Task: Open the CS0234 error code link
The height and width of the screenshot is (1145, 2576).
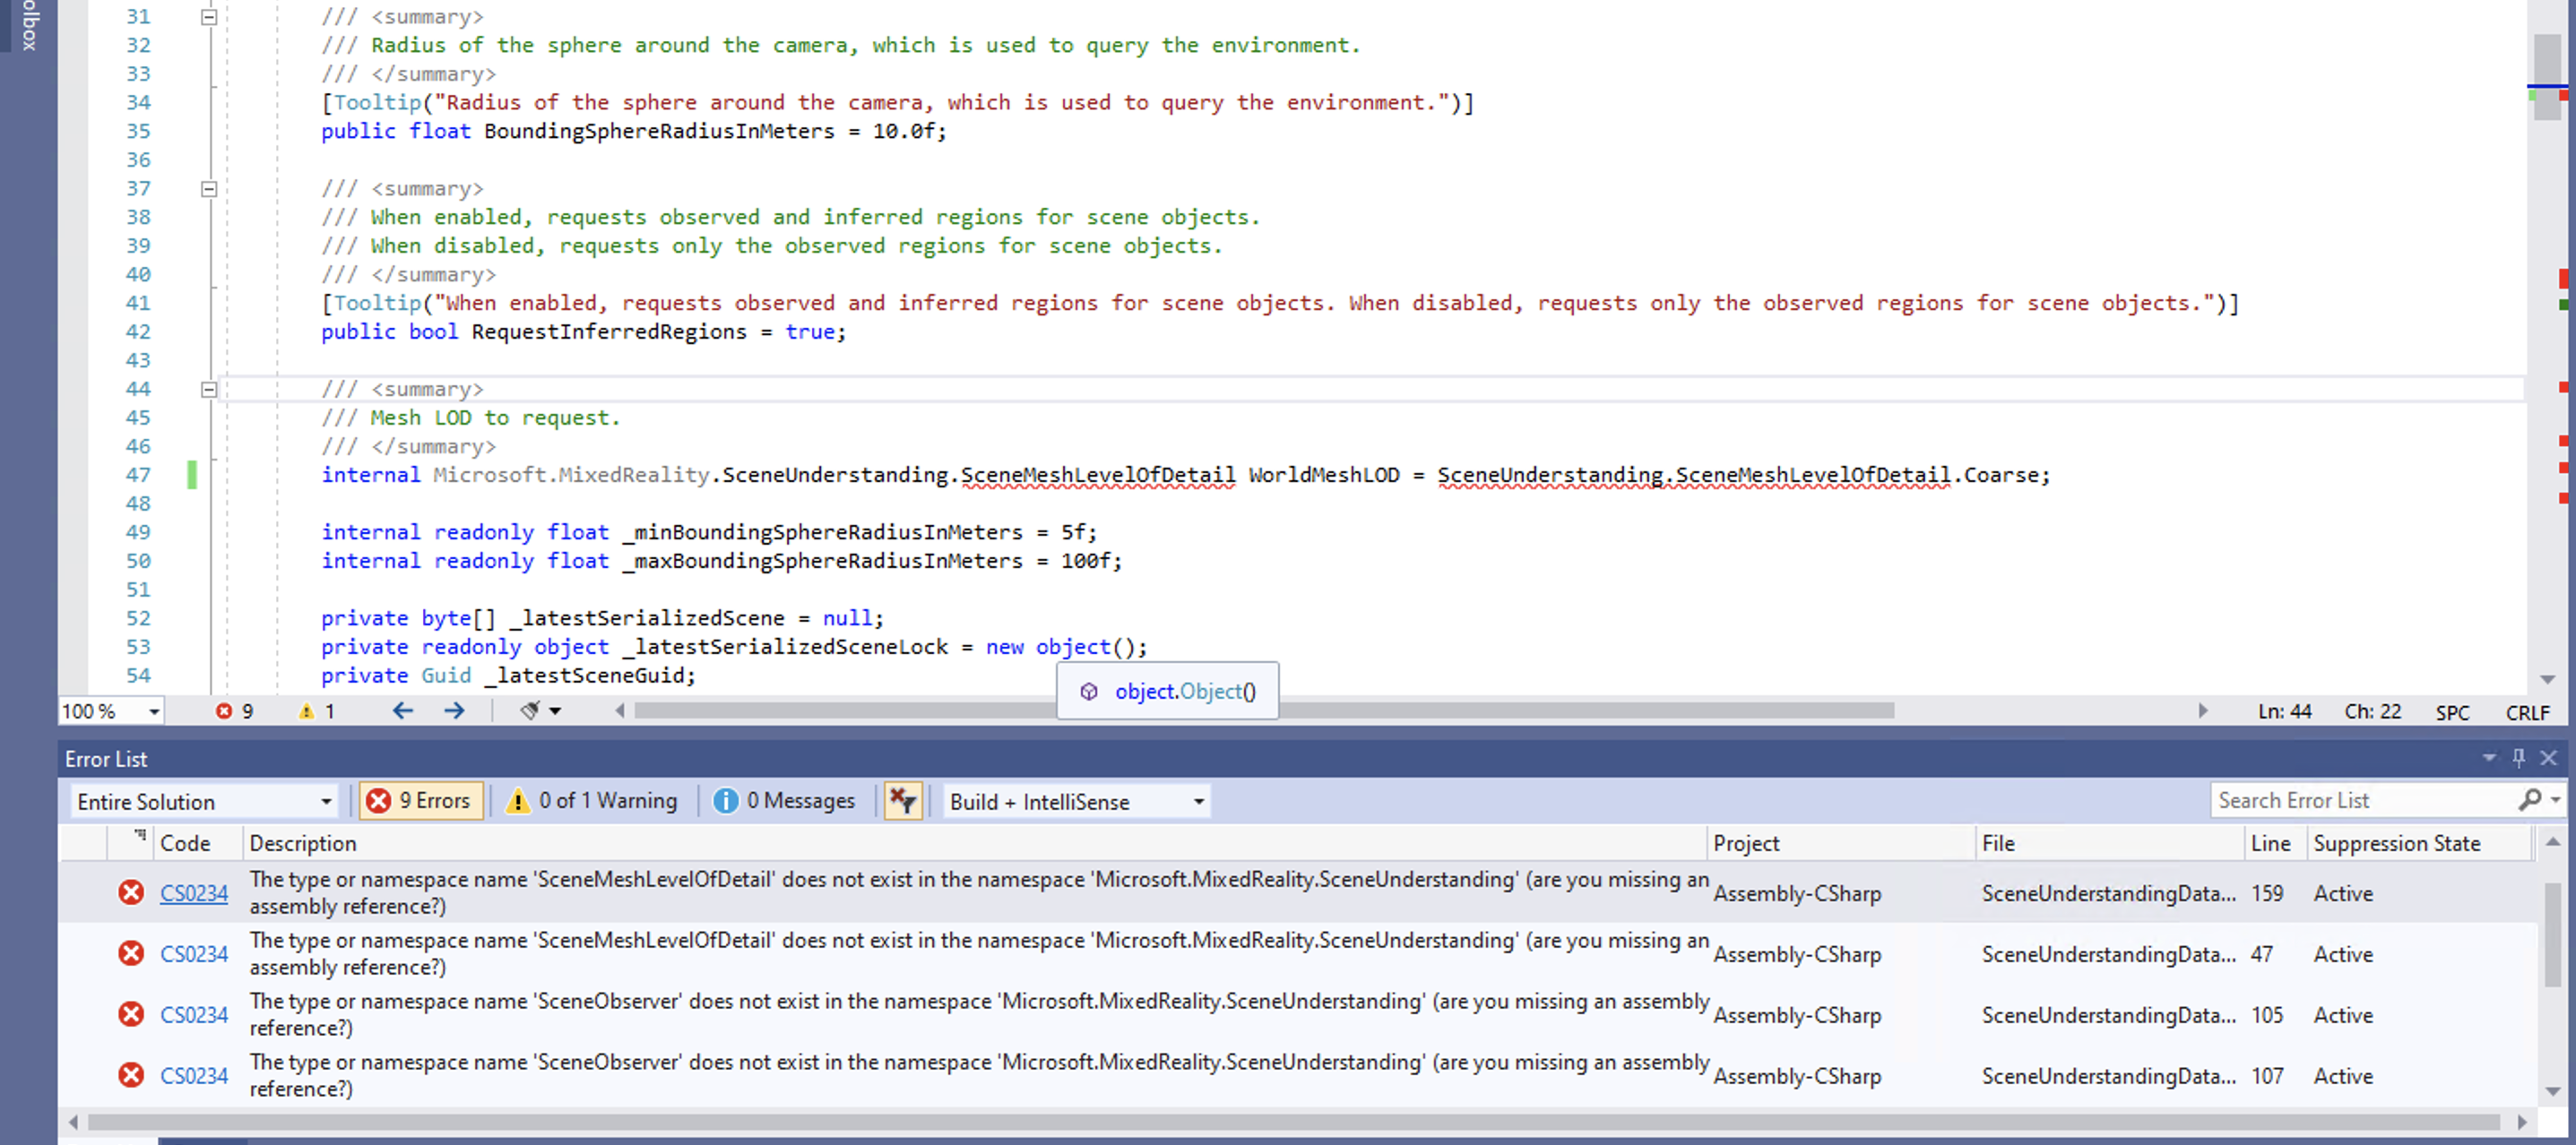Action: pyautogui.click(x=194, y=893)
